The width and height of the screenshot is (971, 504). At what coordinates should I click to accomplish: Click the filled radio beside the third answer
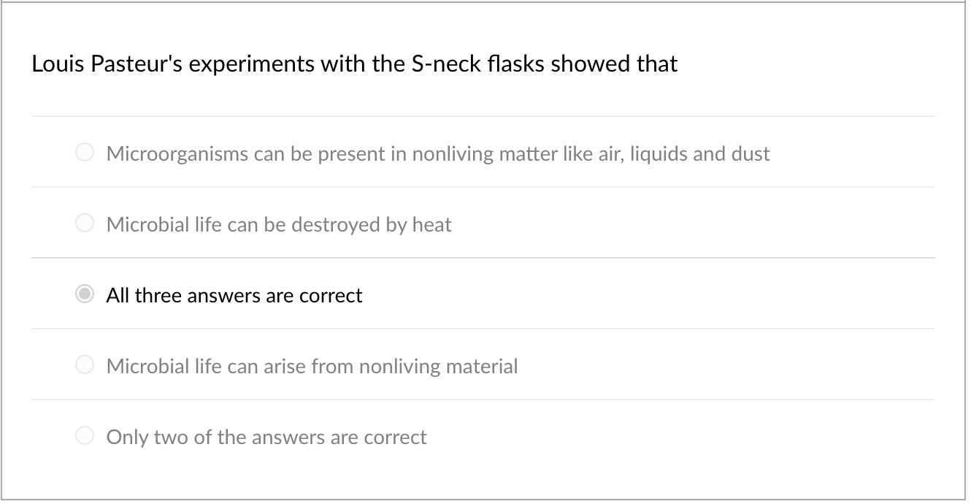click(84, 294)
